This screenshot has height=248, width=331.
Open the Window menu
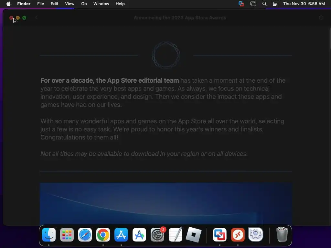(101, 4)
